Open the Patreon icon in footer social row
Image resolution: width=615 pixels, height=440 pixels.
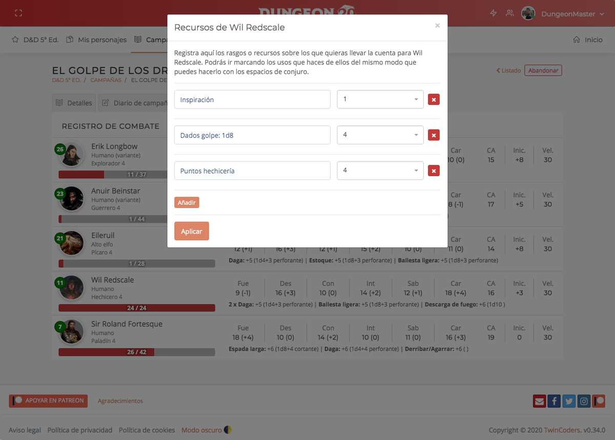pyautogui.click(x=599, y=401)
